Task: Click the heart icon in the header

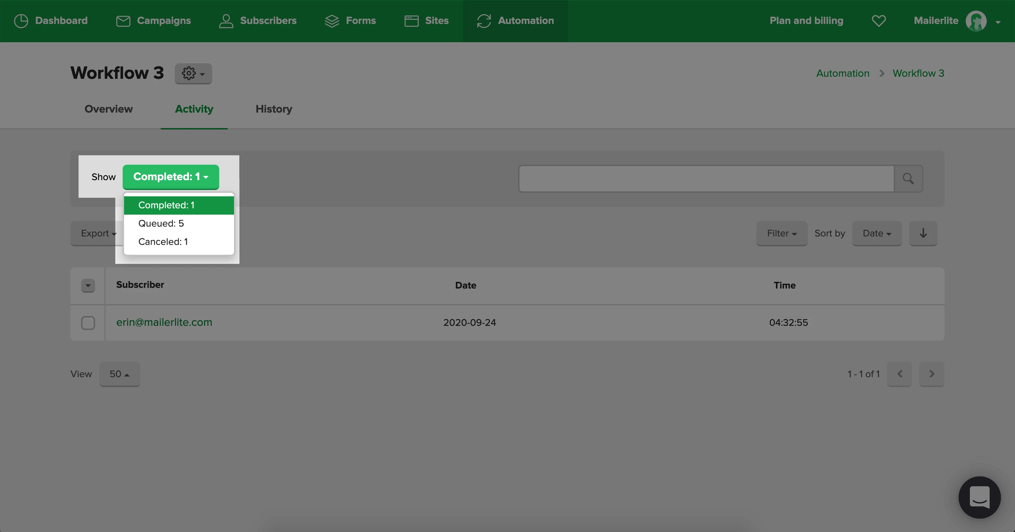Action: click(x=879, y=21)
